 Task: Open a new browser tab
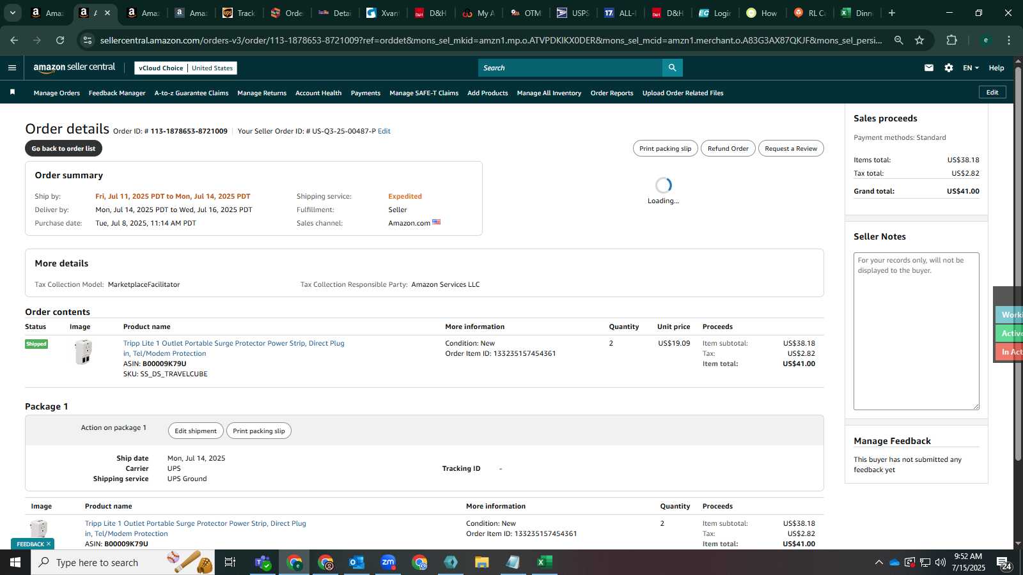tap(892, 13)
